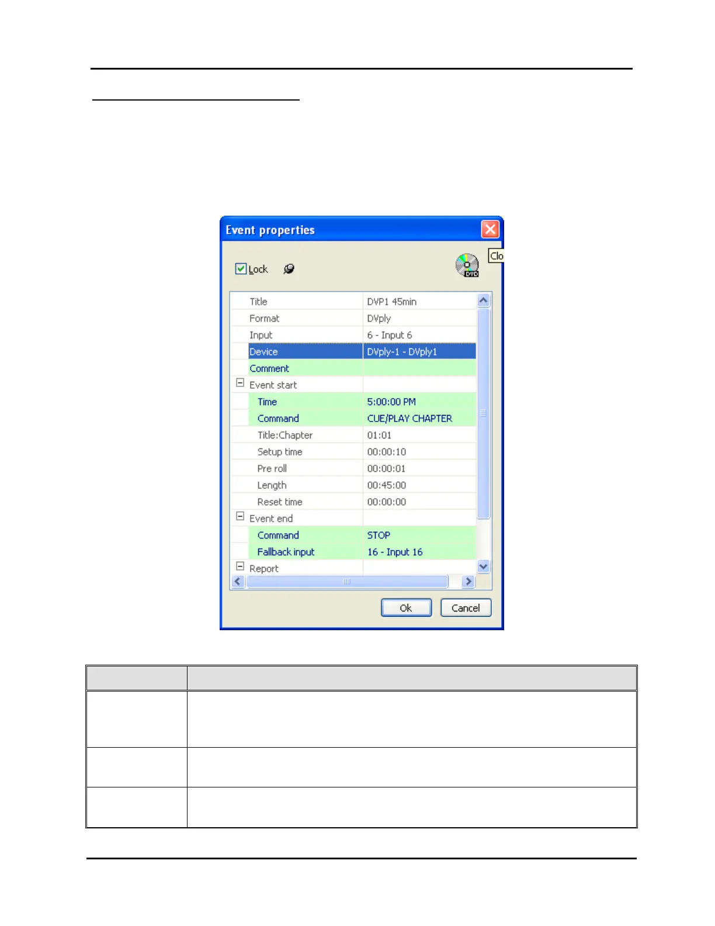Select the Command label under Event end
This screenshot has width=715, height=926.
278,535
